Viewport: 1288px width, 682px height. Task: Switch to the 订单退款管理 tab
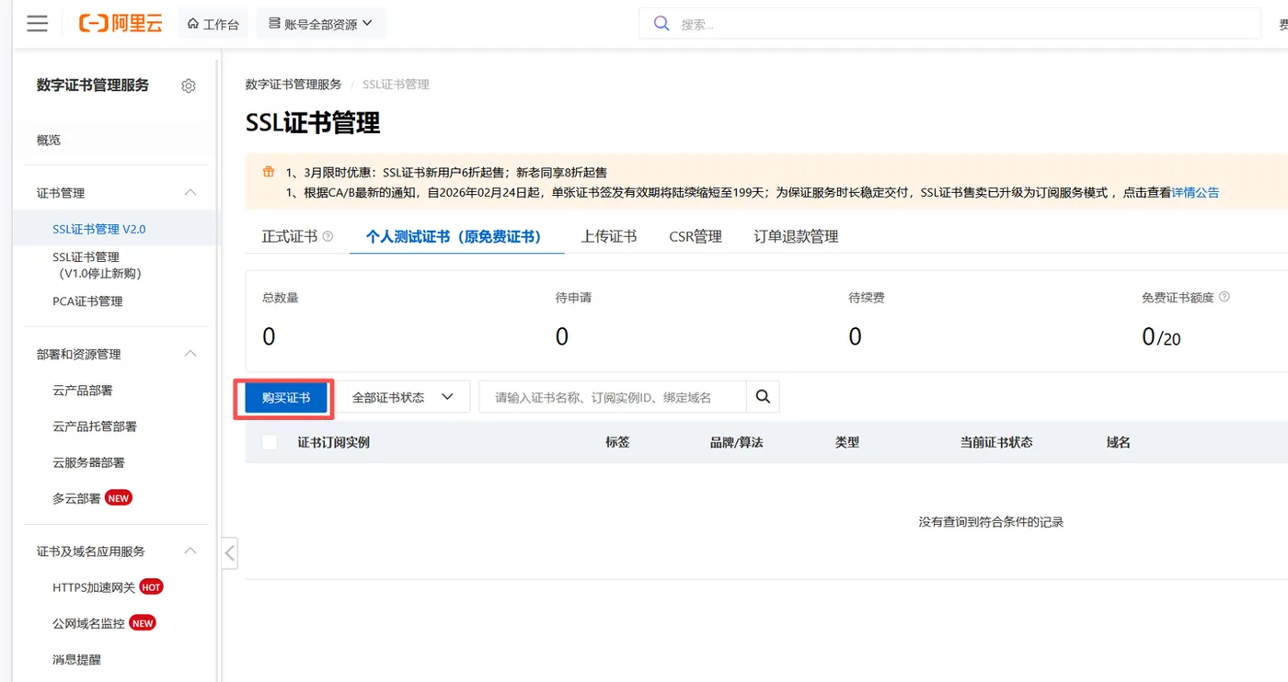pyautogui.click(x=796, y=236)
